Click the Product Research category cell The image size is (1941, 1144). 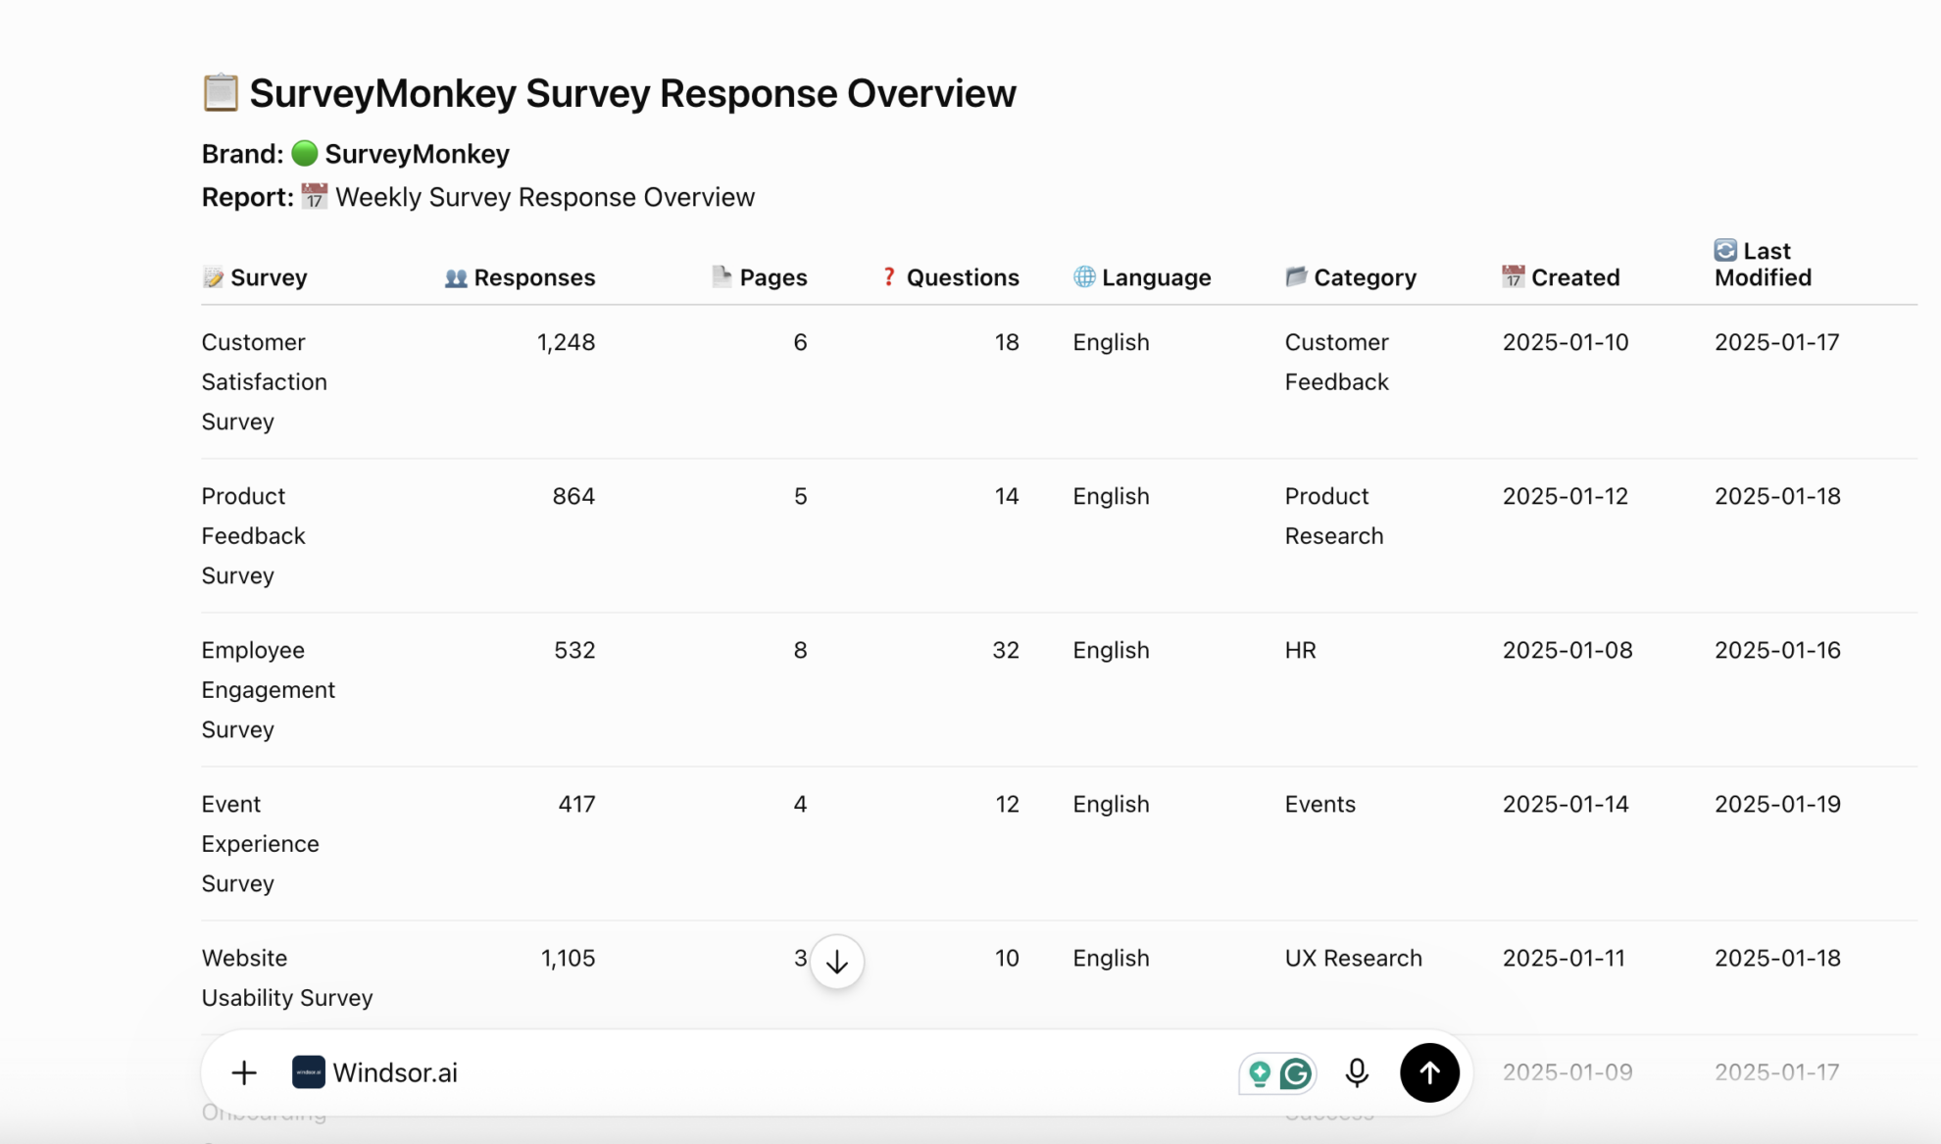(1334, 516)
